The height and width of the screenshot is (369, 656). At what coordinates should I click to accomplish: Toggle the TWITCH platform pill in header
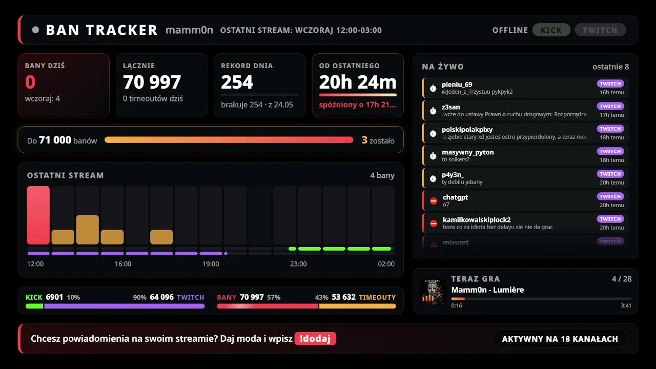click(x=600, y=30)
